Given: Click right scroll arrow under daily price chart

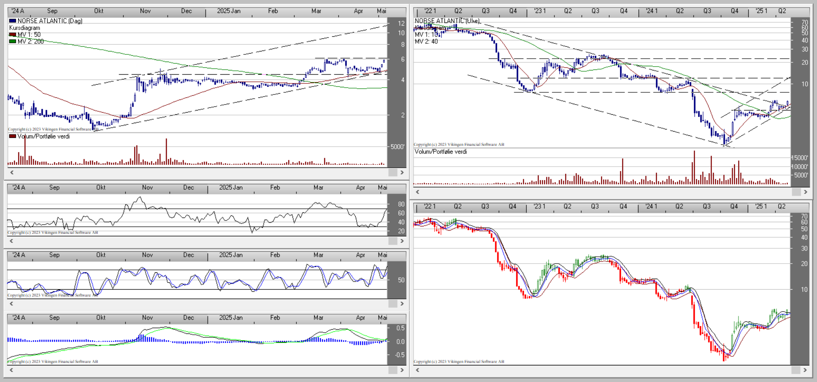Looking at the screenshot, I should click(402, 172).
